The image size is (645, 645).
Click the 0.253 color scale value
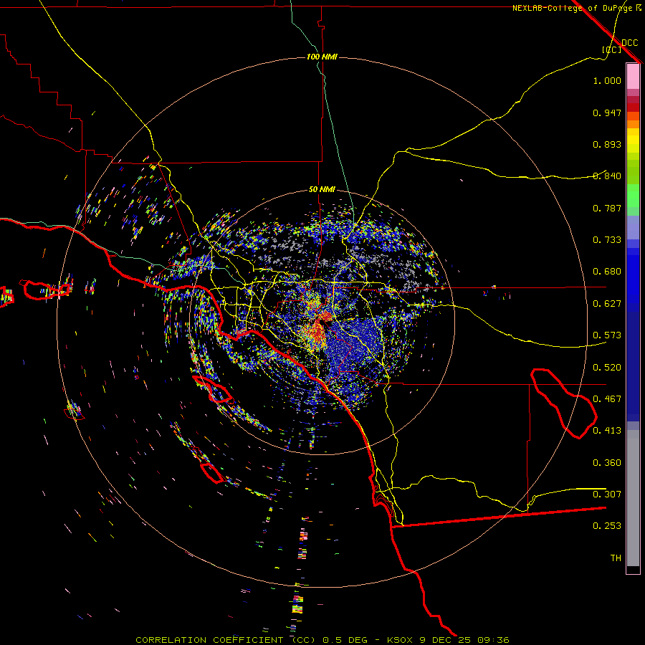coord(607,526)
